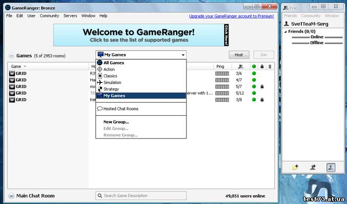Open the Window menu in GameRanger window
The width and height of the screenshot is (347, 204).
88,16
